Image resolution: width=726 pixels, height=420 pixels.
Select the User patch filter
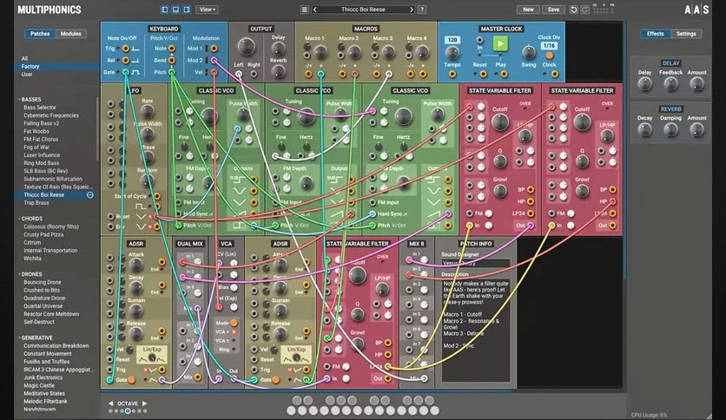click(x=27, y=74)
